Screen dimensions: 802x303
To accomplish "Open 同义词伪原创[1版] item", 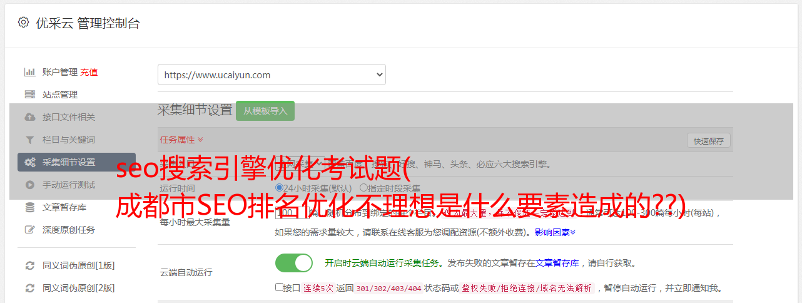I will (79, 265).
